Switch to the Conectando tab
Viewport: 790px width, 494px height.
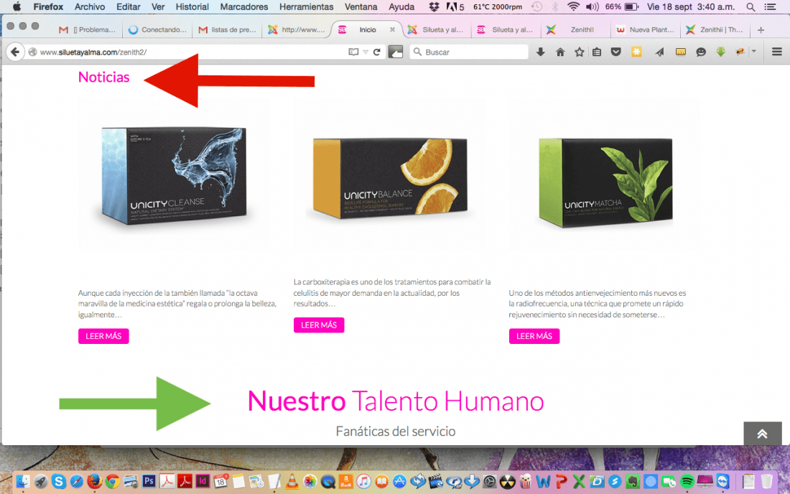(x=157, y=29)
